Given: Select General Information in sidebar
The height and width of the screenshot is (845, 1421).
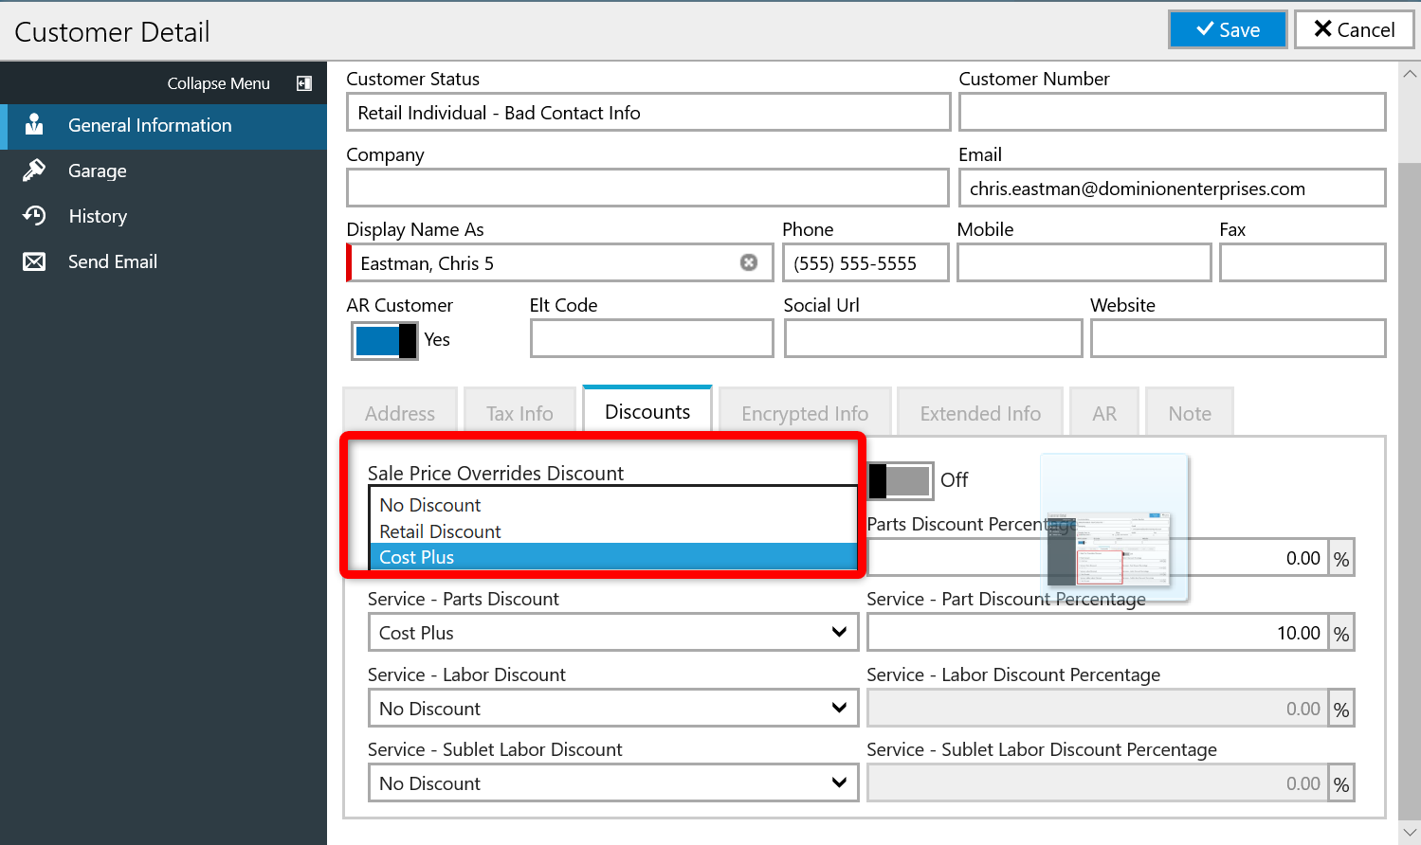Looking at the screenshot, I should (x=163, y=126).
